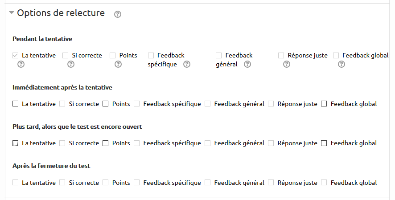Tick Feedback global under Immédiatement après la tentative

[x=324, y=104]
